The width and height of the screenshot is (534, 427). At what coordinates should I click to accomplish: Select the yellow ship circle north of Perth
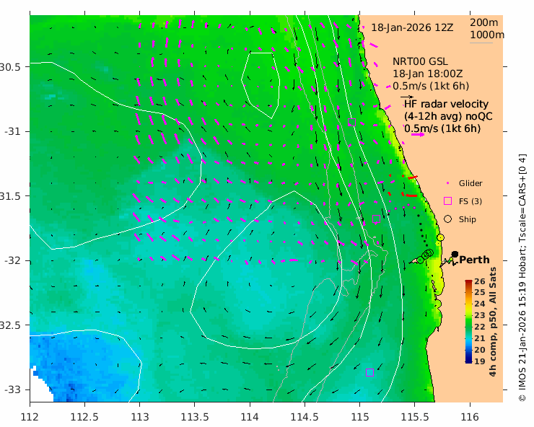[440, 237]
